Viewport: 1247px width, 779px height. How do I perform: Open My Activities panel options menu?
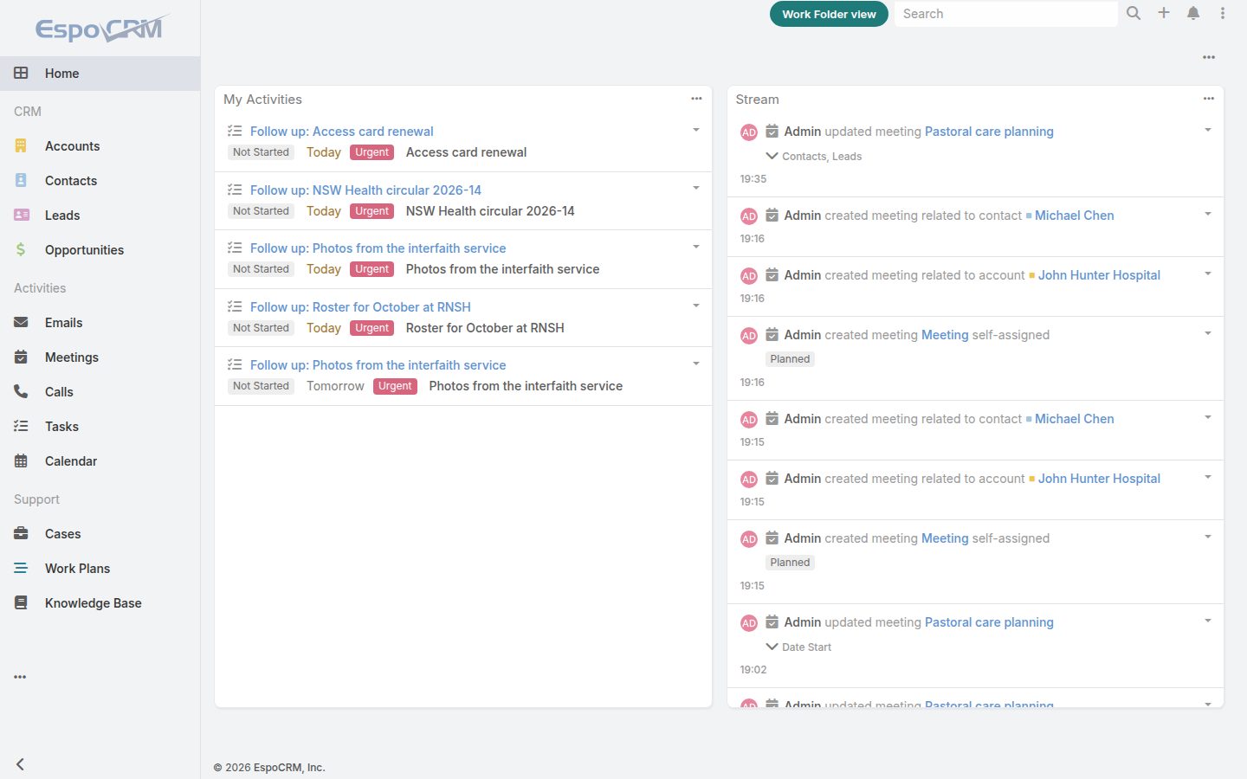click(696, 99)
